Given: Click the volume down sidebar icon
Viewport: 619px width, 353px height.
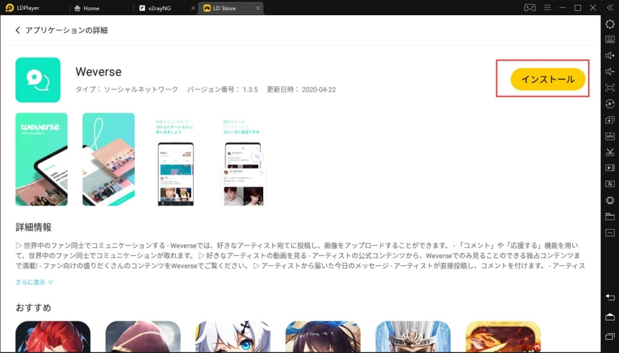Looking at the screenshot, I should click(x=610, y=71).
